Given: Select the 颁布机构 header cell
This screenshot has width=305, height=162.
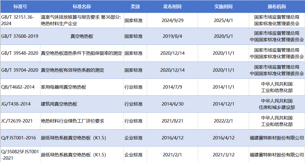Looking at the screenshot, I should [x=277, y=6].
